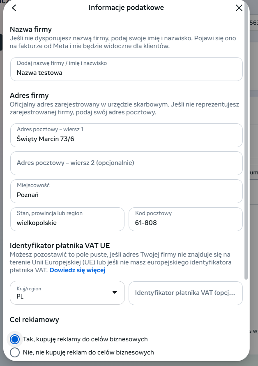This screenshot has width=258, height=366.
Task: Close the Informacje podatkowe dialog
Action: (239, 7)
